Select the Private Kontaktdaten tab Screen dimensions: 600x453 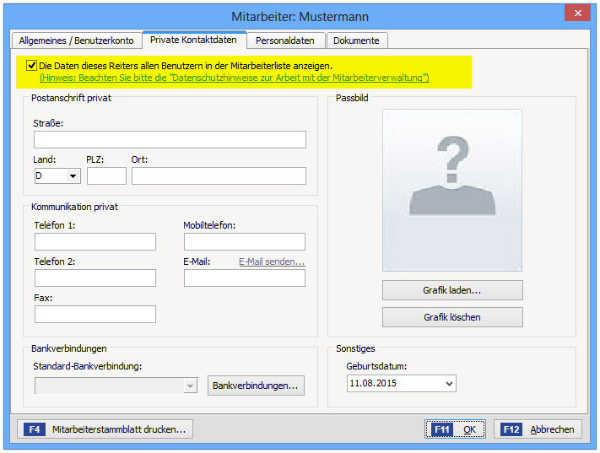[x=193, y=40]
